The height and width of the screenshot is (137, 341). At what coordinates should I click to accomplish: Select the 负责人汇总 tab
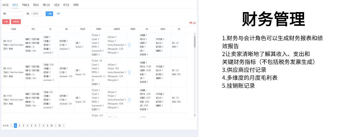(x=46, y=5)
